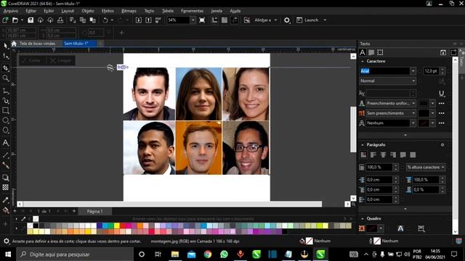Click the Página 1 page tab
Image resolution: width=465 pixels, height=261 pixels.
click(x=94, y=211)
